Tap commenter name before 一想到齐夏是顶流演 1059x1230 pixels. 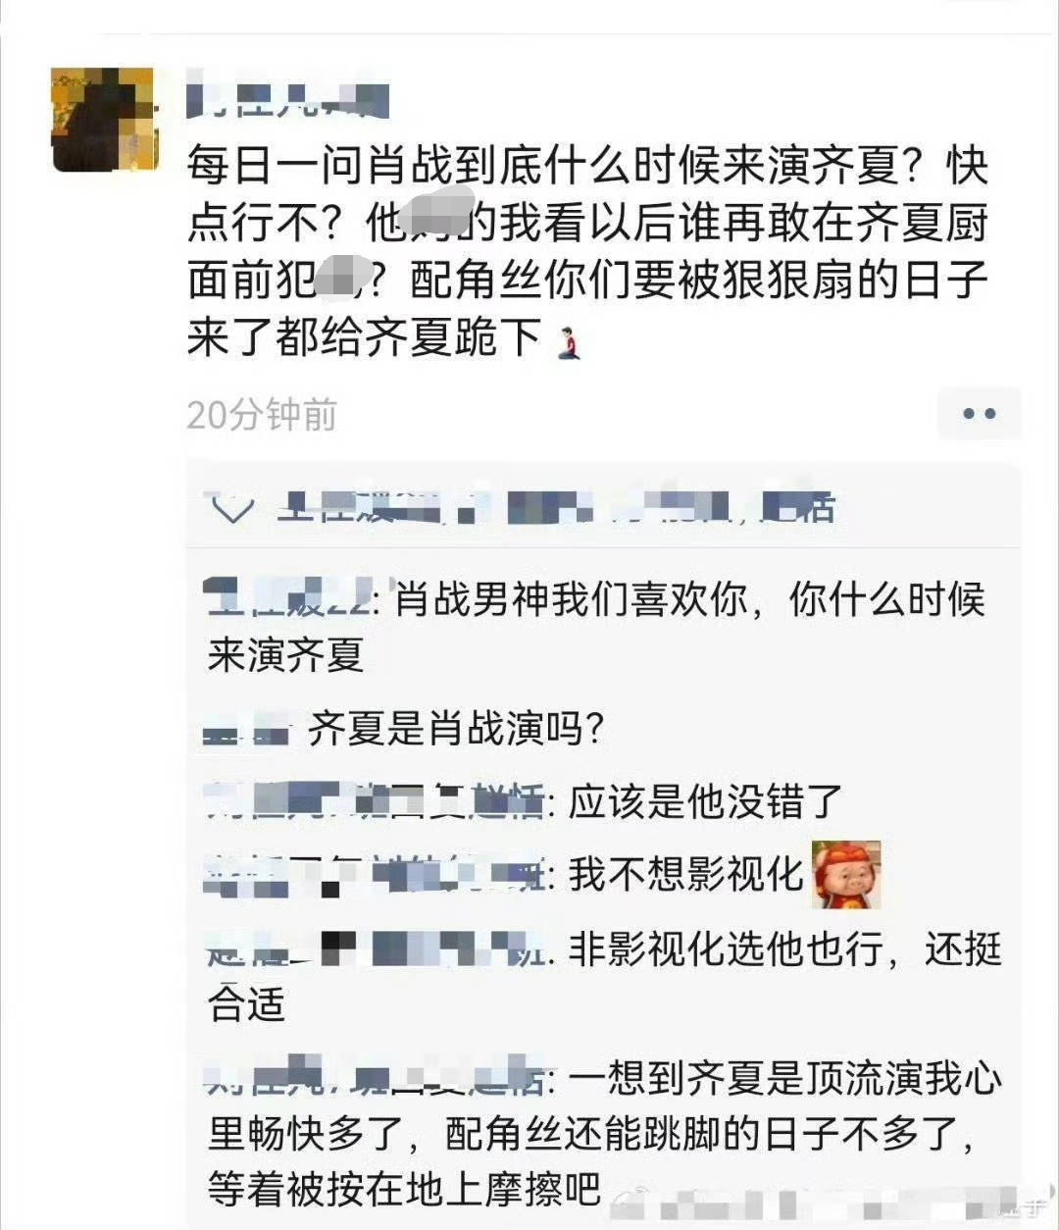click(378, 1078)
